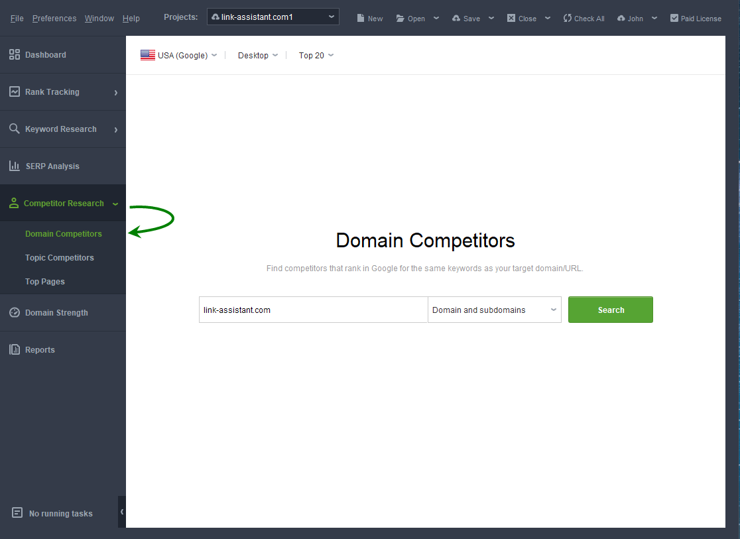Switch to SERP Analysis
The height and width of the screenshot is (539, 740).
(x=52, y=165)
